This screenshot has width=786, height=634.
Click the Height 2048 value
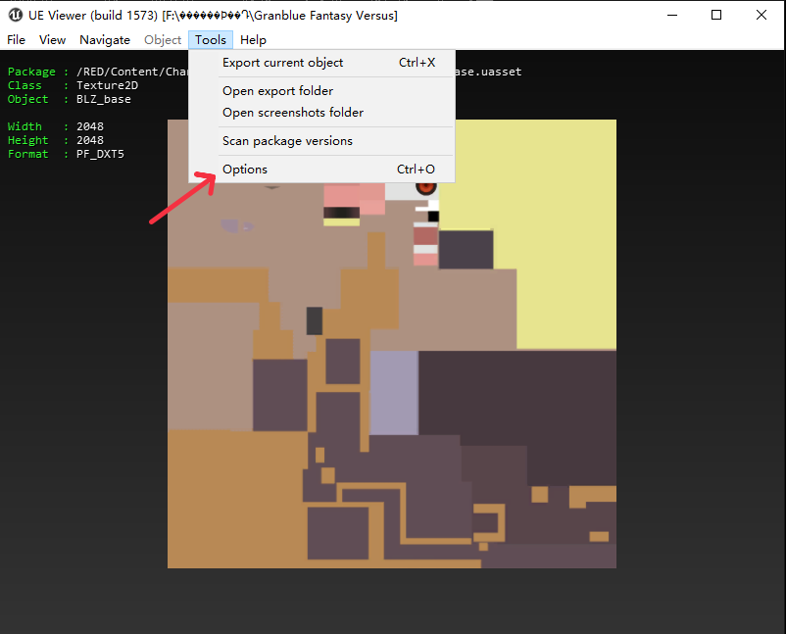tap(90, 140)
